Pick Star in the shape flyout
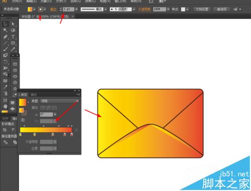 coord(15,89)
